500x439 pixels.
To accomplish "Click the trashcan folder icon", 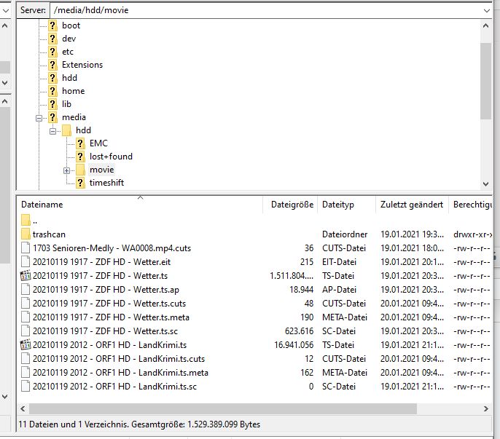I will 27,234.
